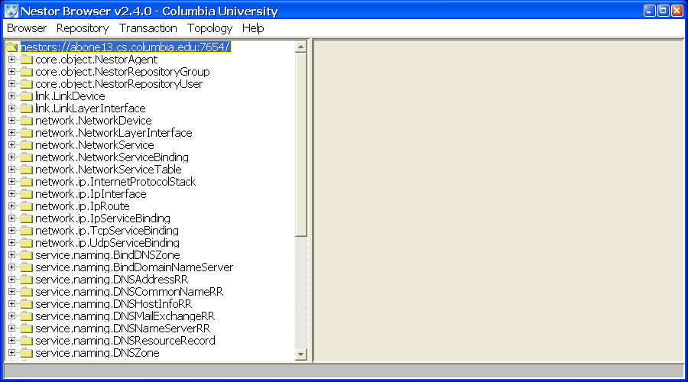Viewport: 688px width, 382px height.
Task: Expand the core.object.NestorRepositoryGroup node
Action: click(11, 72)
